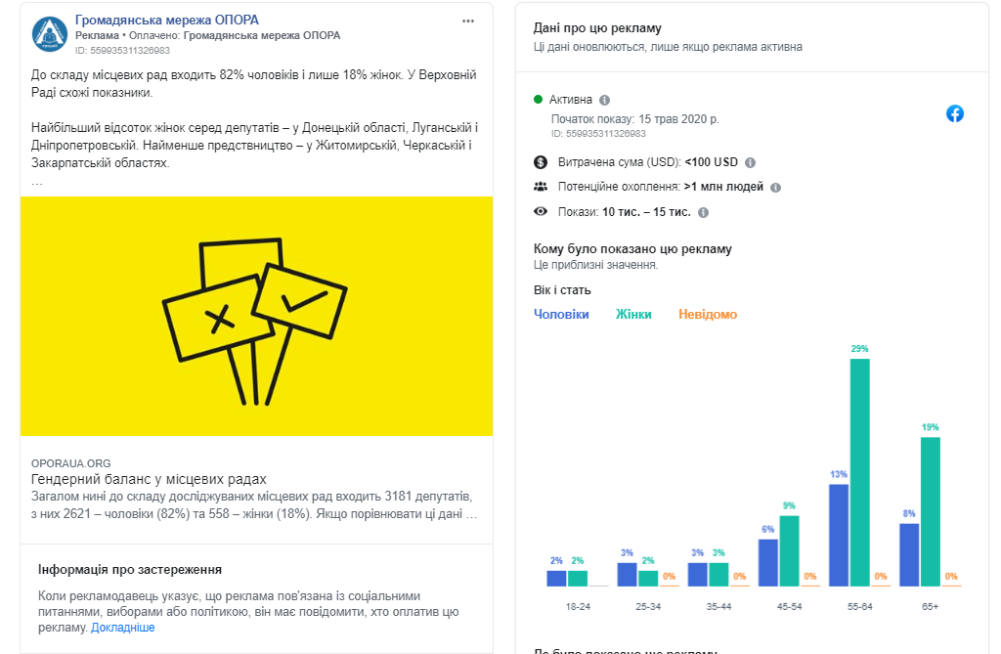Click the OPORAUA.ORG domain label
The width and height of the screenshot is (1001, 654).
click(x=72, y=463)
